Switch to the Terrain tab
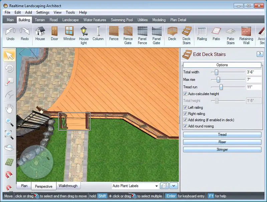 click(40, 20)
